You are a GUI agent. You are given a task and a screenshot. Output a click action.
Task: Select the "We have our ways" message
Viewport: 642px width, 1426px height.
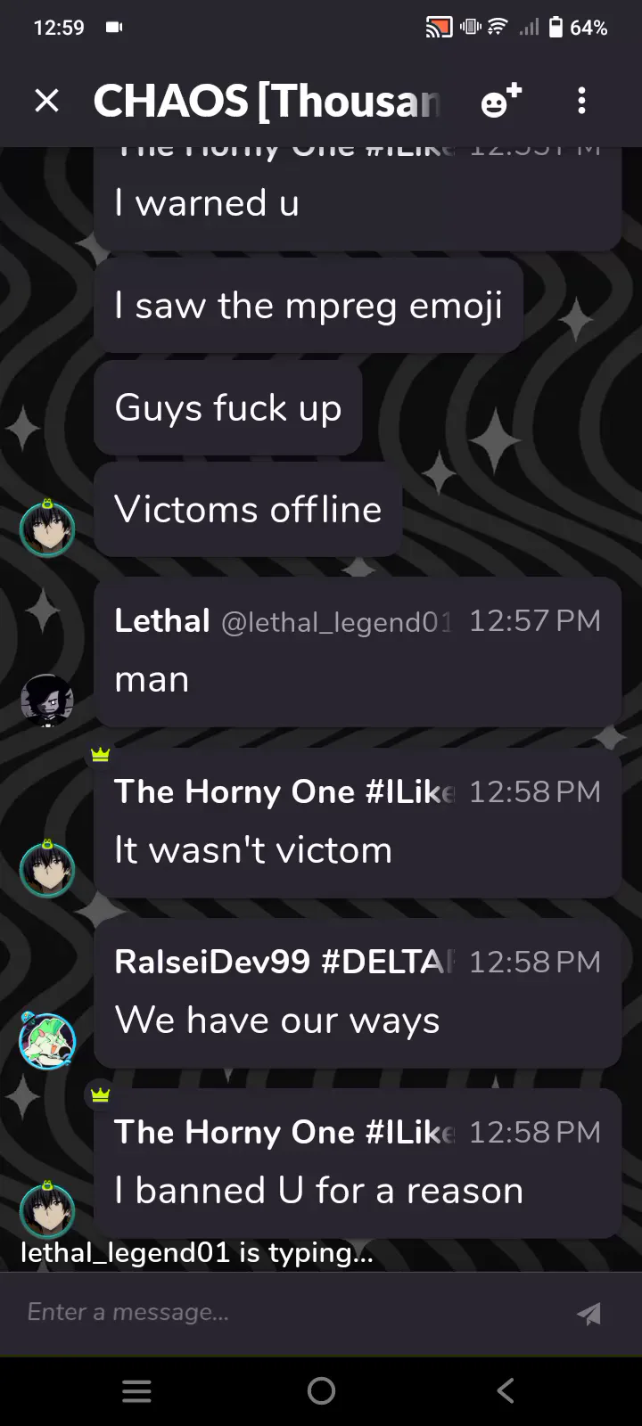point(358,992)
